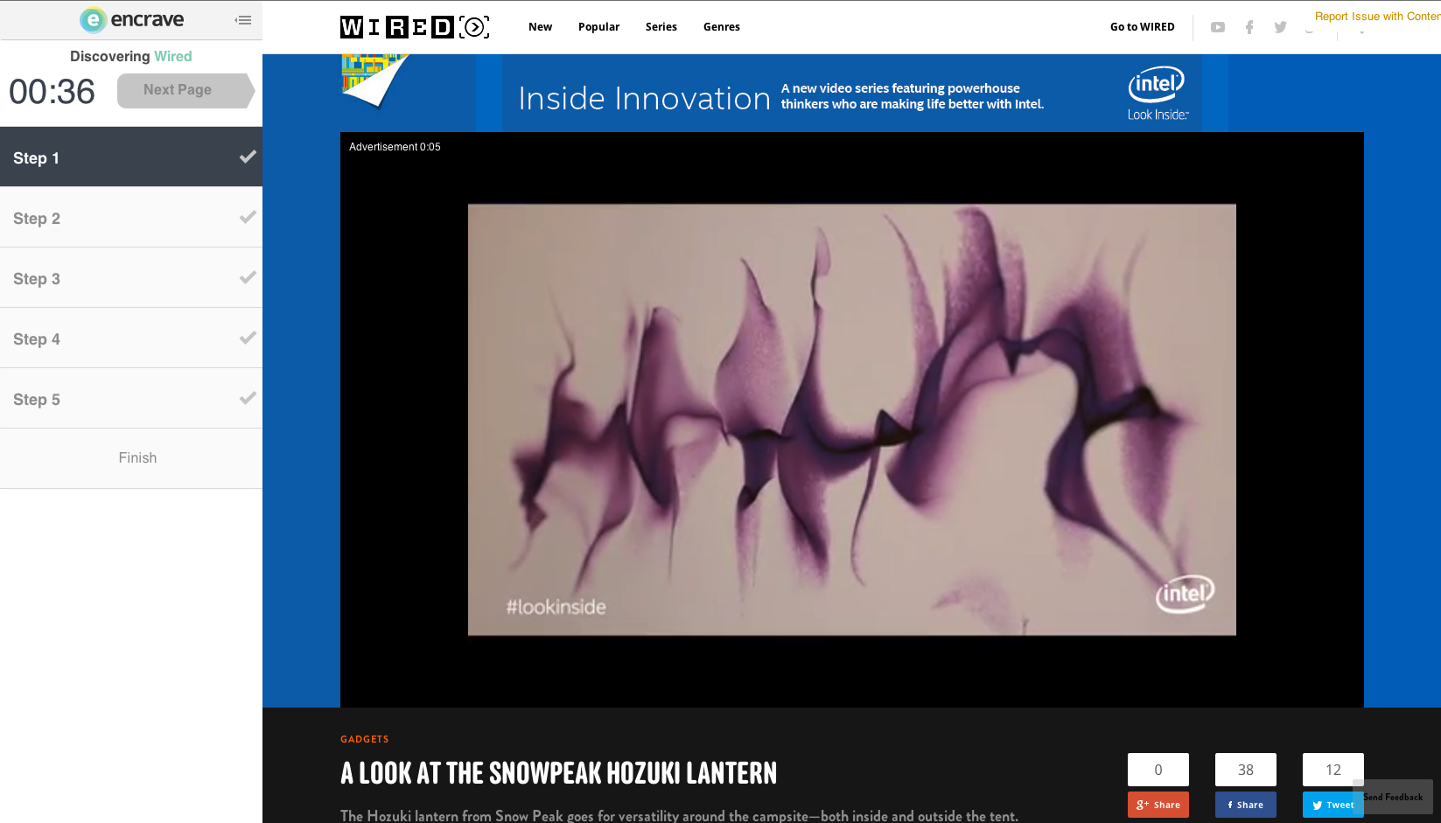Tweet the Snowpeak lantern video
Image resolution: width=1441 pixels, height=823 pixels.
coord(1332,805)
